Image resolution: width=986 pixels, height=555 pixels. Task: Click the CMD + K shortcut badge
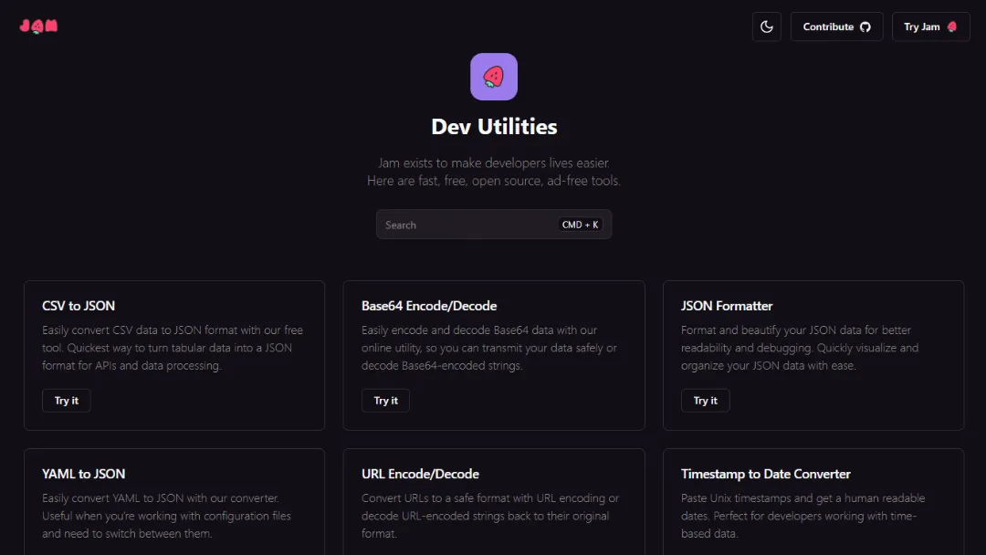(580, 225)
